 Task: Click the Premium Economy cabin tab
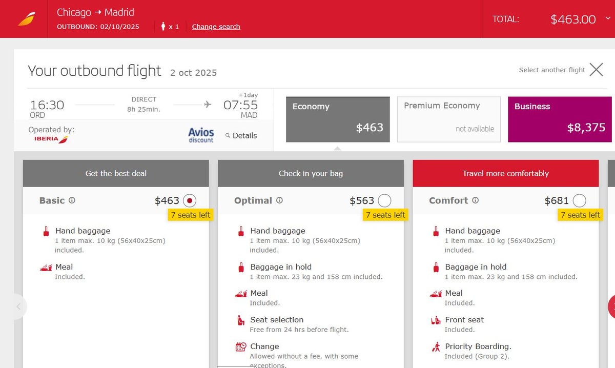click(448, 119)
